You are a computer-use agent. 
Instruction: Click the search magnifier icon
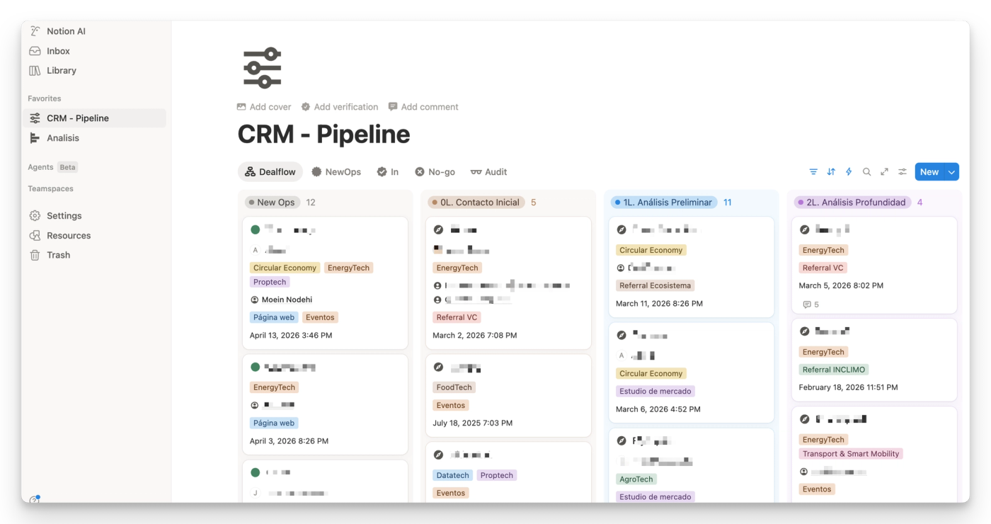[866, 172]
